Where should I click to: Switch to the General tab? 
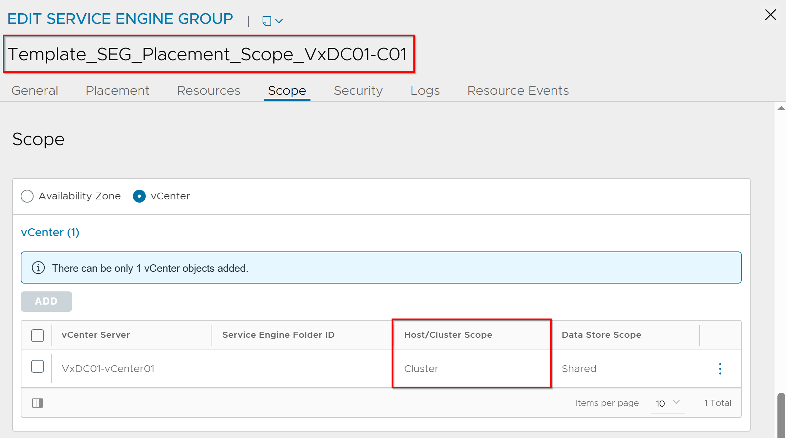pos(35,91)
